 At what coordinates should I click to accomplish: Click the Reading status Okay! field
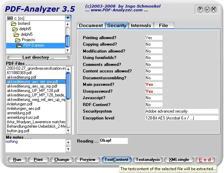pos(114,141)
